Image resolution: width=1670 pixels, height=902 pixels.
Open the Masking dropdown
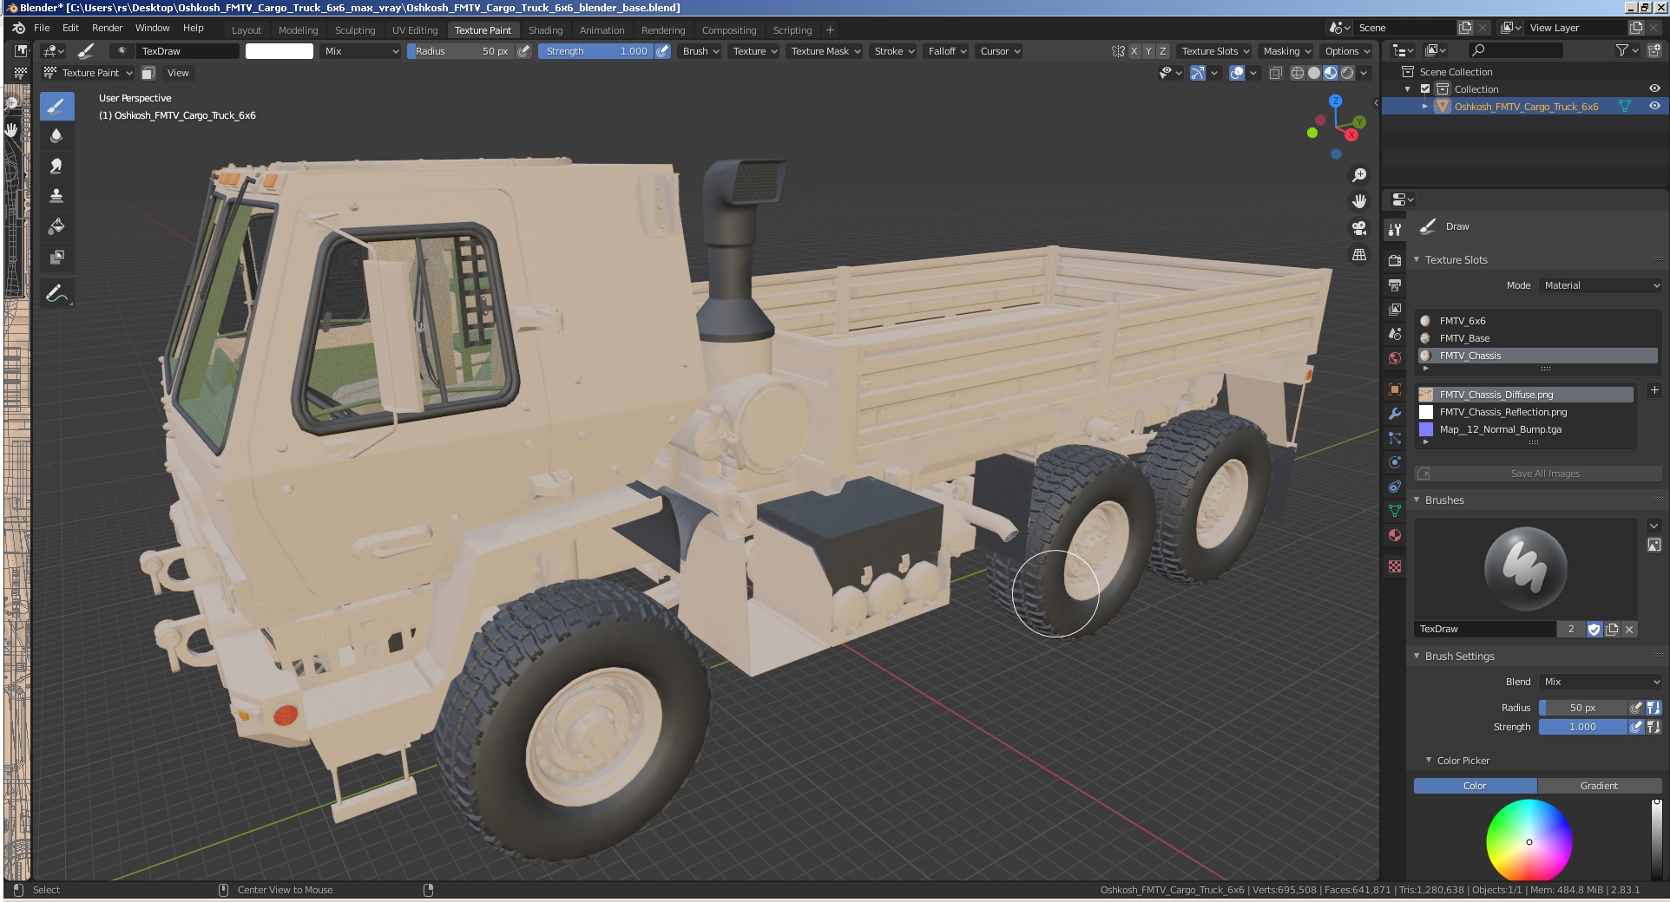(x=1287, y=51)
